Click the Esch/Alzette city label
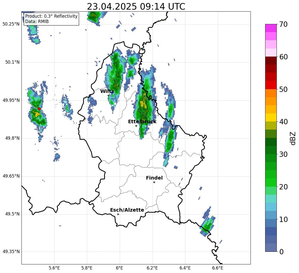The height and width of the screenshot is (273, 299). (127, 210)
